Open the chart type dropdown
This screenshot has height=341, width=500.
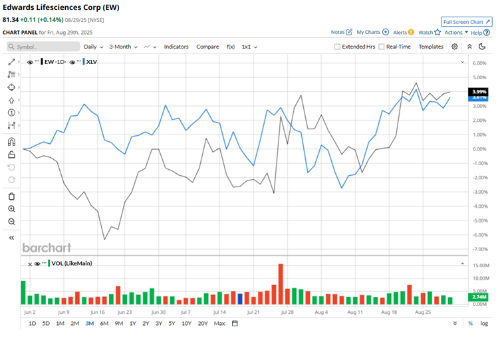tap(150, 47)
